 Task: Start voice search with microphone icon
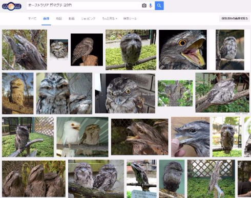[x=151, y=6]
